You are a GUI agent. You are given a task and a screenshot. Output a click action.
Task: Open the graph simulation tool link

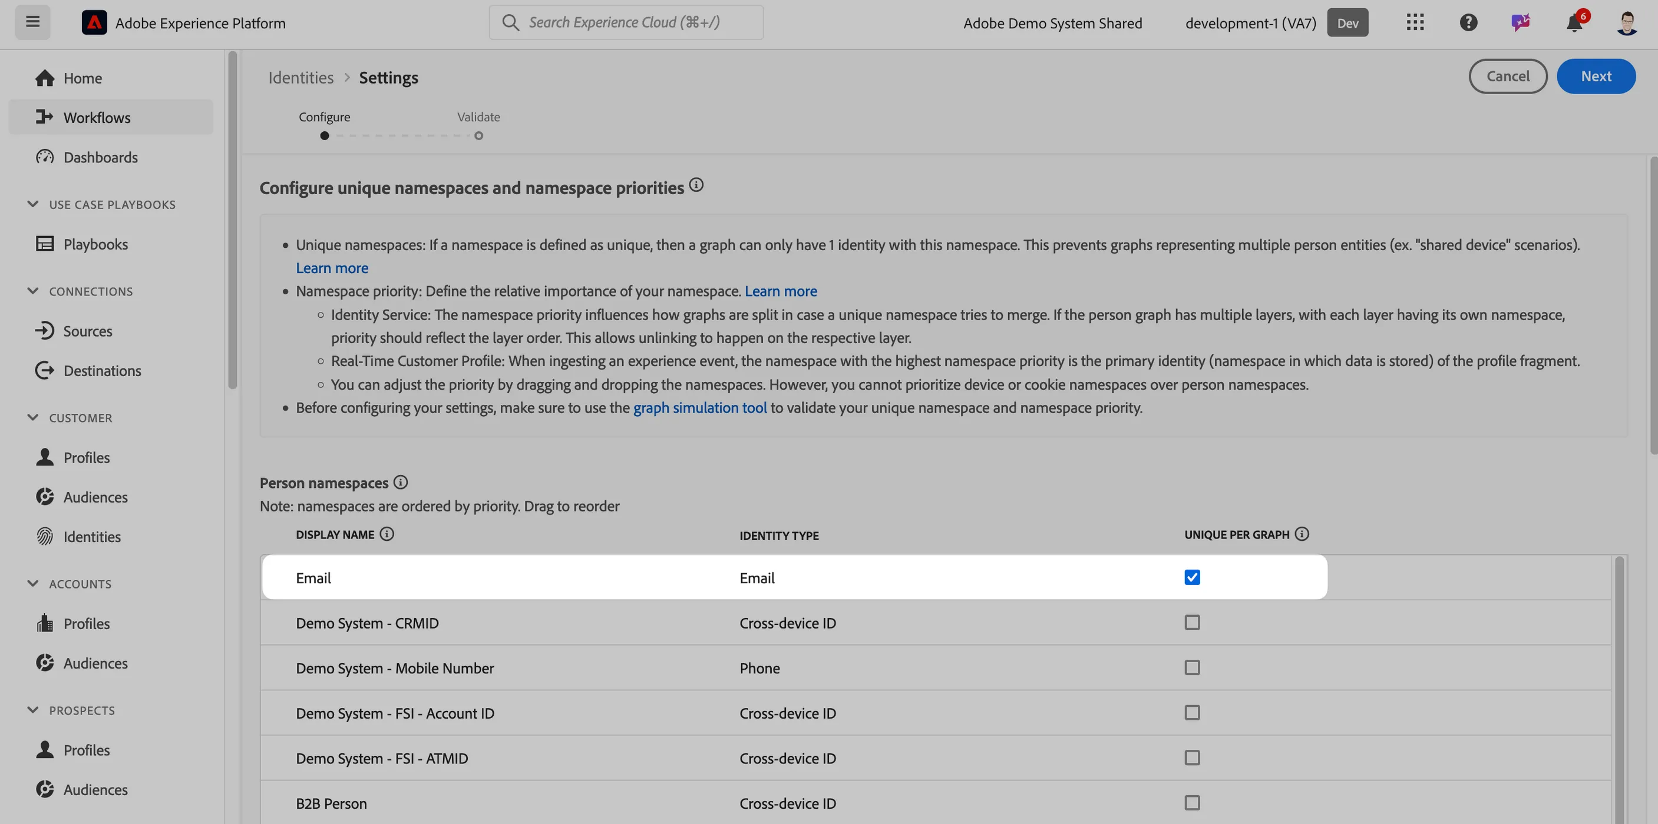699,407
